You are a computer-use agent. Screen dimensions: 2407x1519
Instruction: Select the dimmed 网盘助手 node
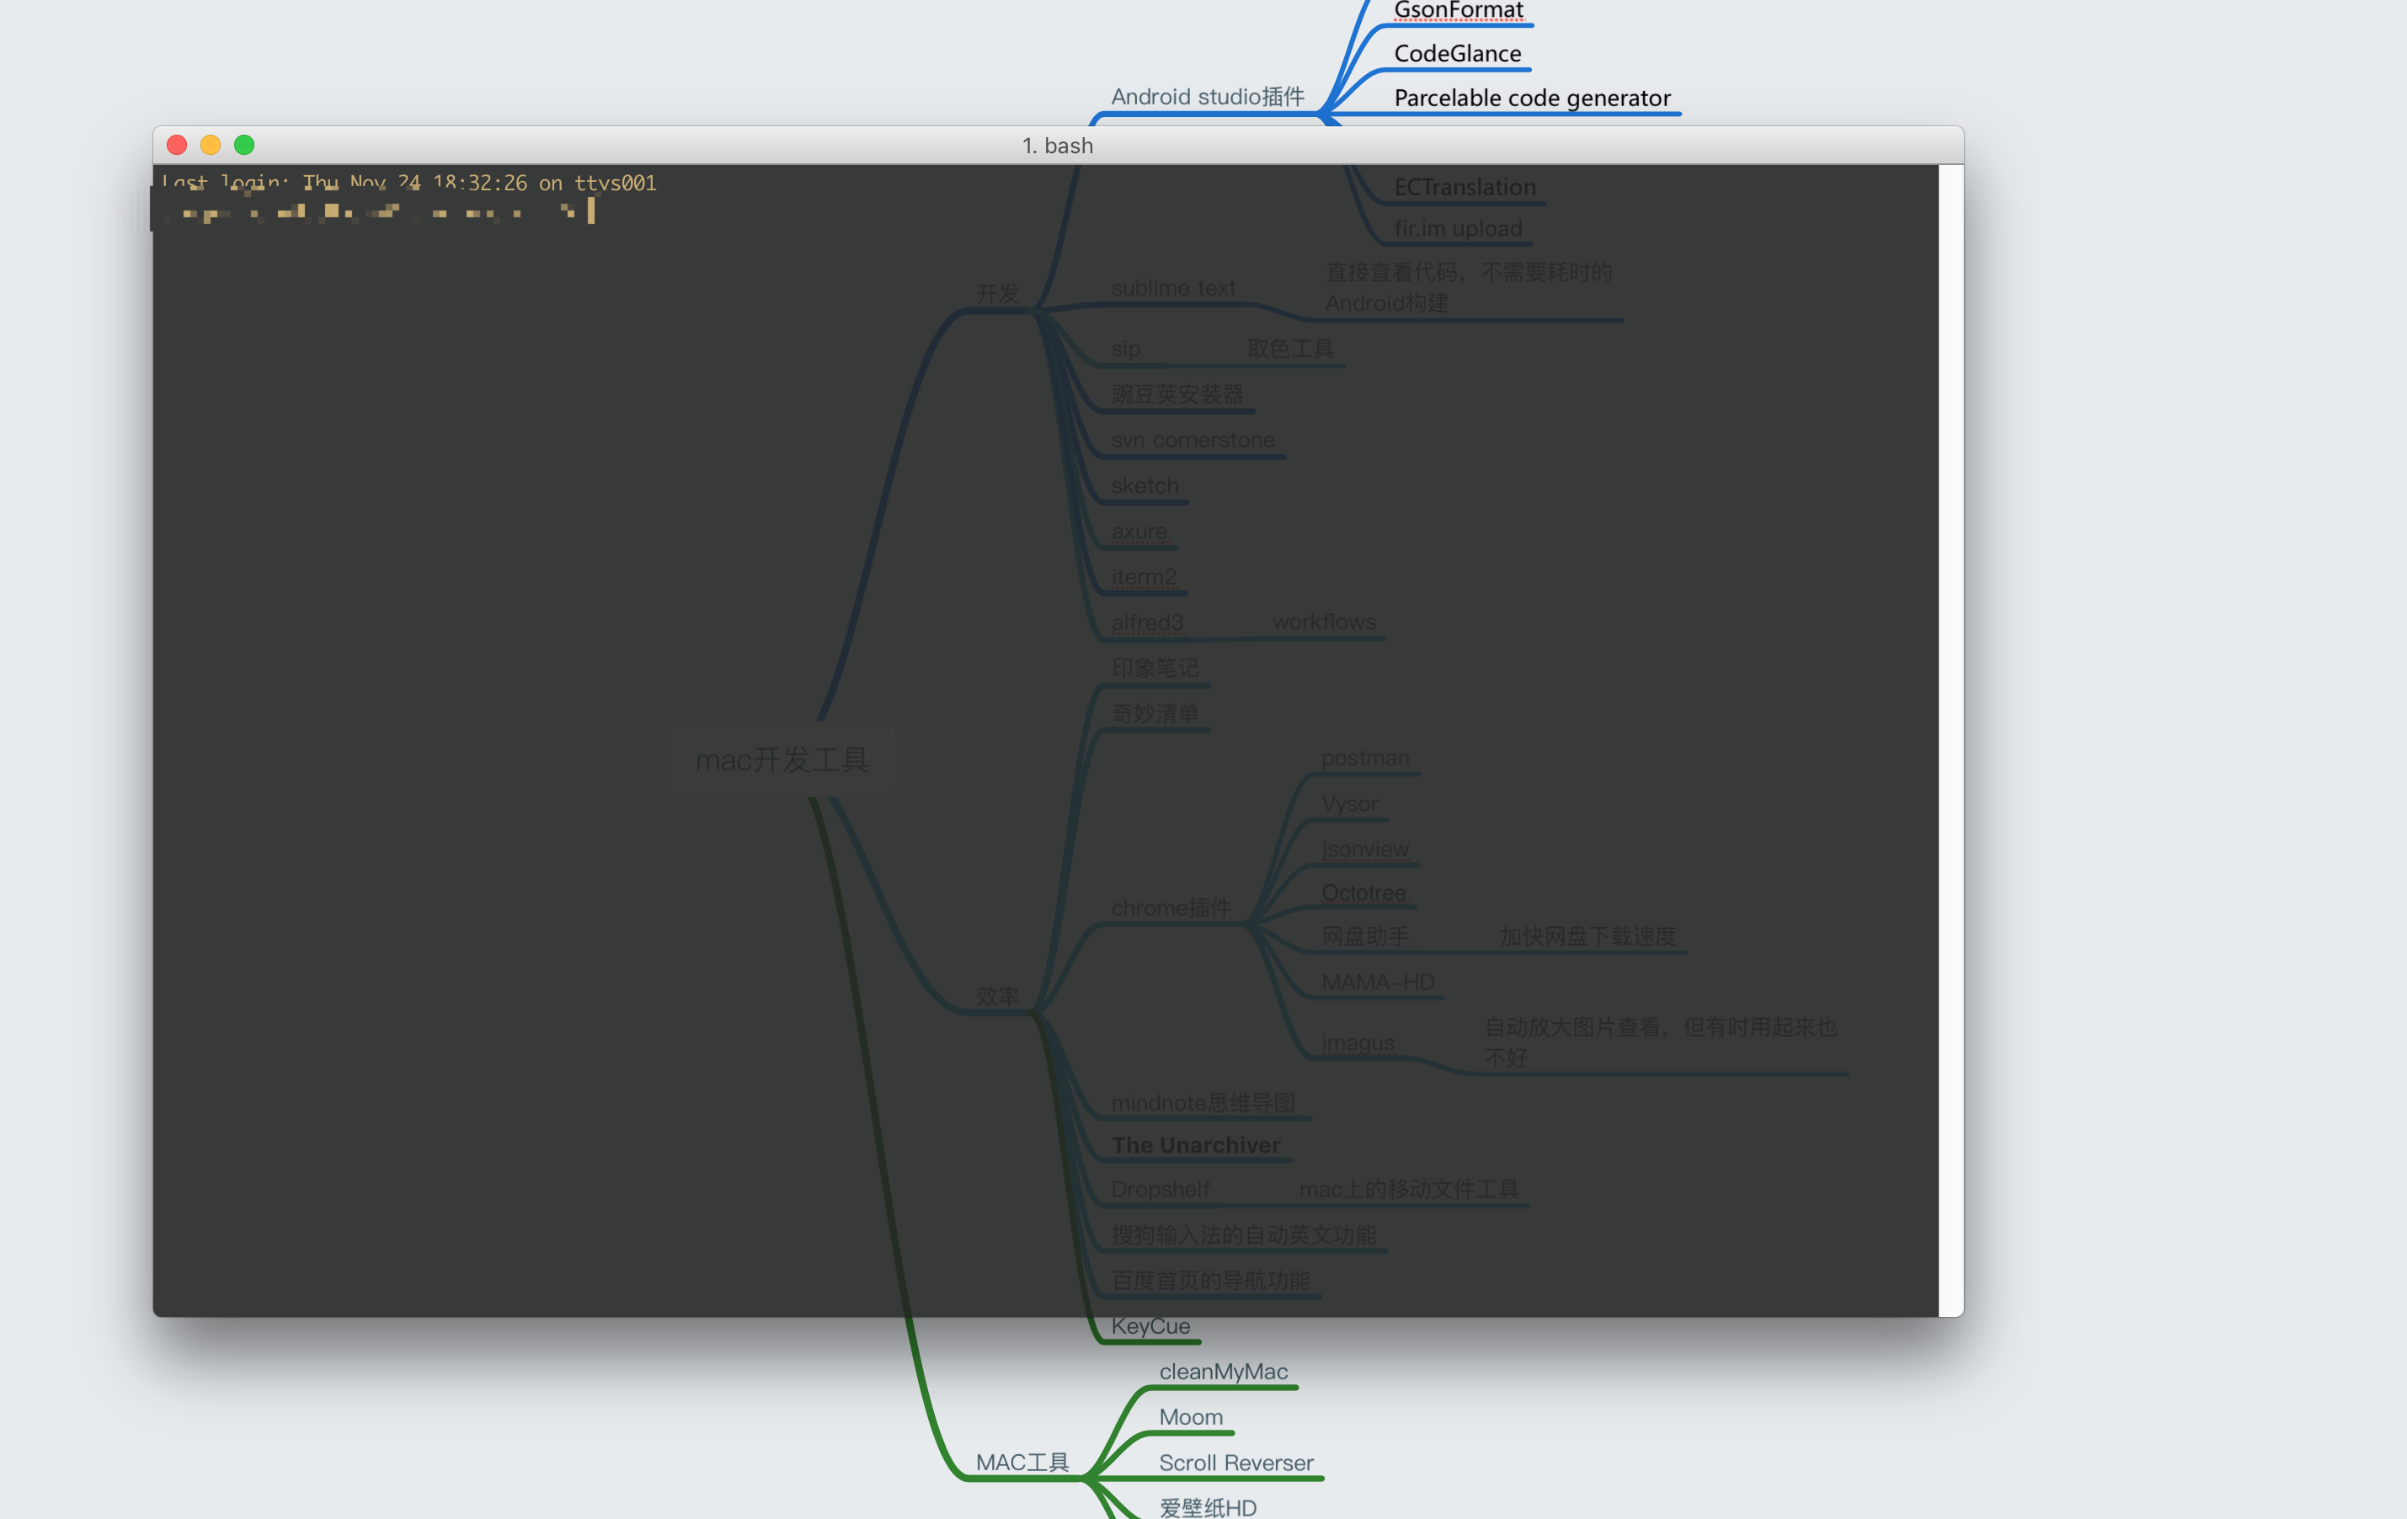click(x=1364, y=936)
